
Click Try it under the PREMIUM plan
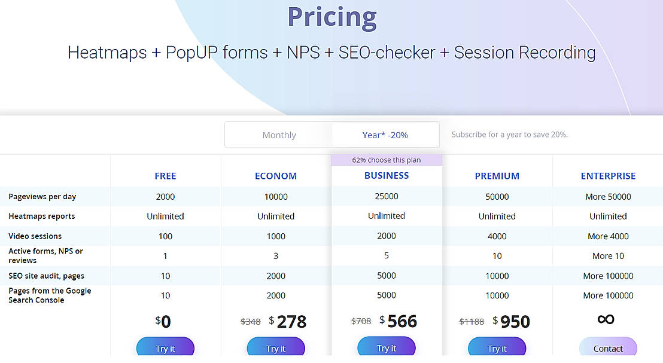click(x=497, y=347)
